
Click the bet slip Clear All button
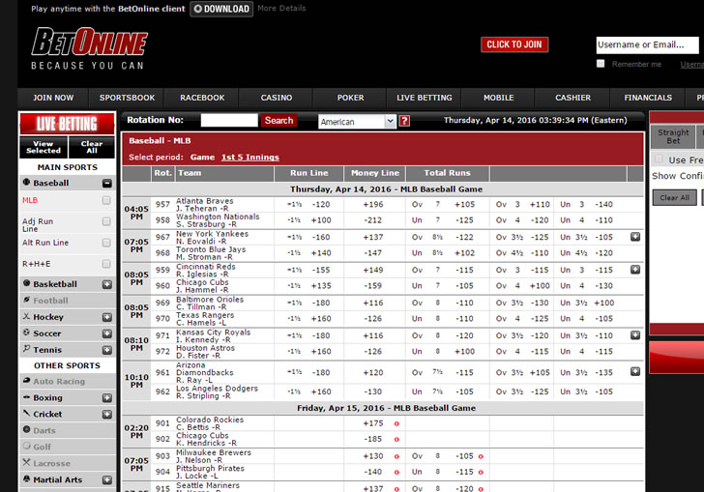(x=674, y=197)
